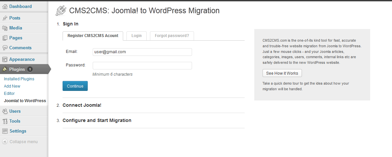Open the Tools menu item
392x157 pixels.
[x=15, y=121]
